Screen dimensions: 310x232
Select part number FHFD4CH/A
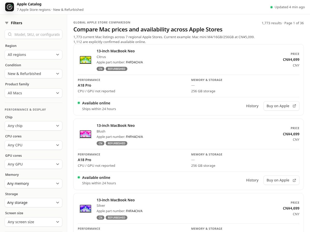point(134,62)
